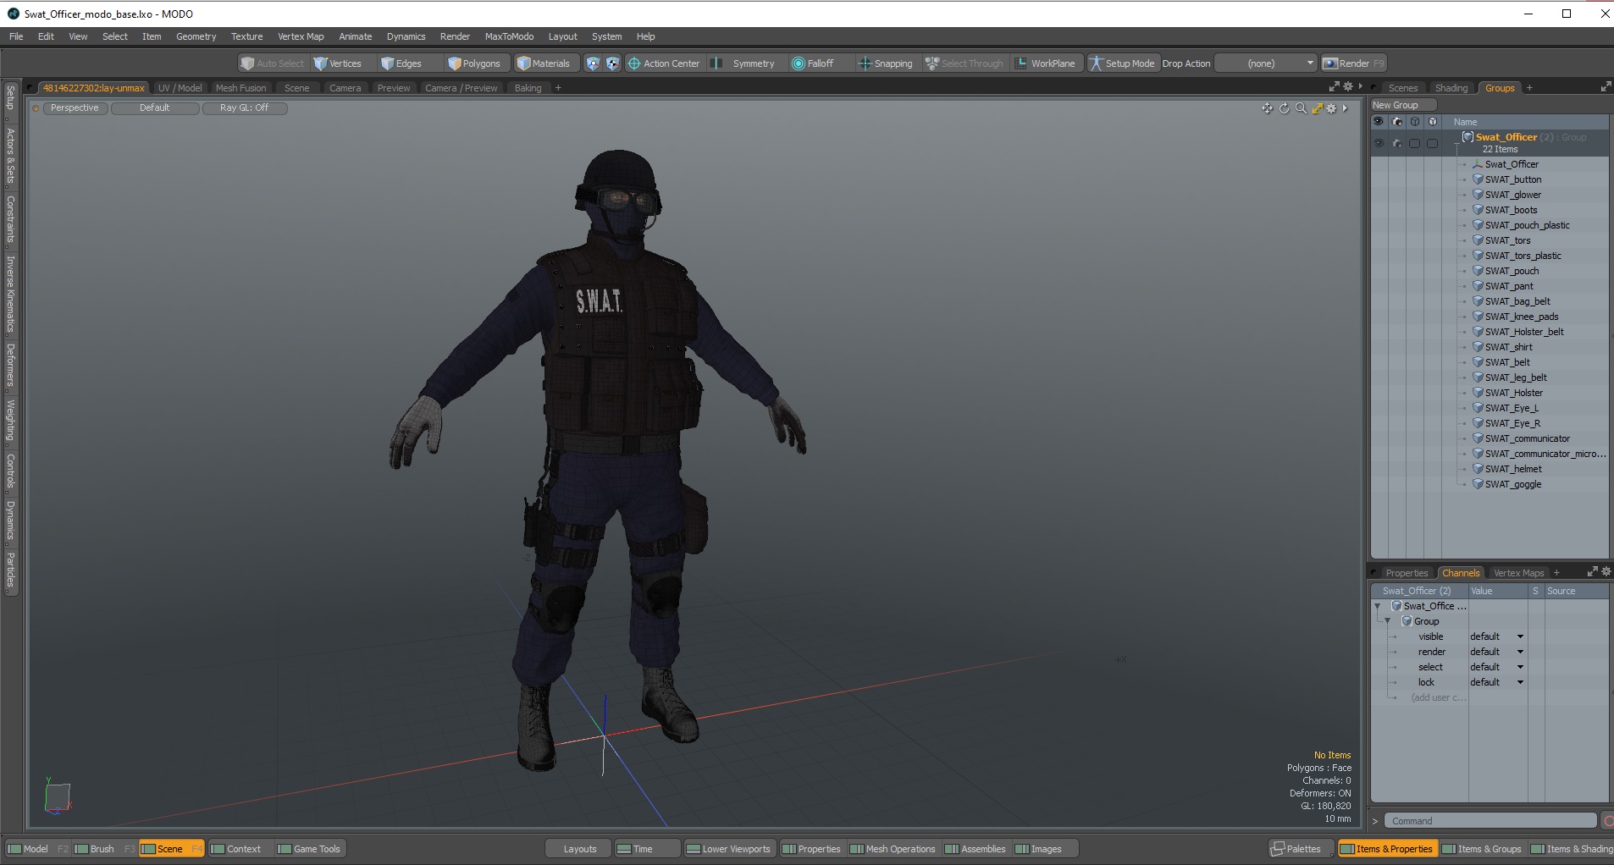
Task: Click the camera render column header icon
Action: point(1397,122)
